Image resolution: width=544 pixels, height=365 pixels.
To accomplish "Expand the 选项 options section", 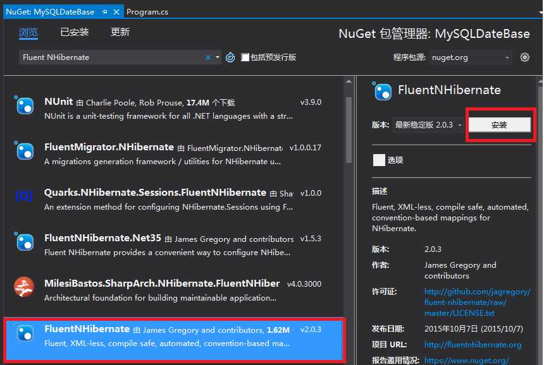I will click(x=379, y=160).
